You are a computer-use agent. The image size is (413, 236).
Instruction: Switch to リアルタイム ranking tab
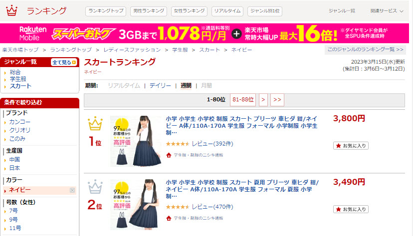click(227, 11)
